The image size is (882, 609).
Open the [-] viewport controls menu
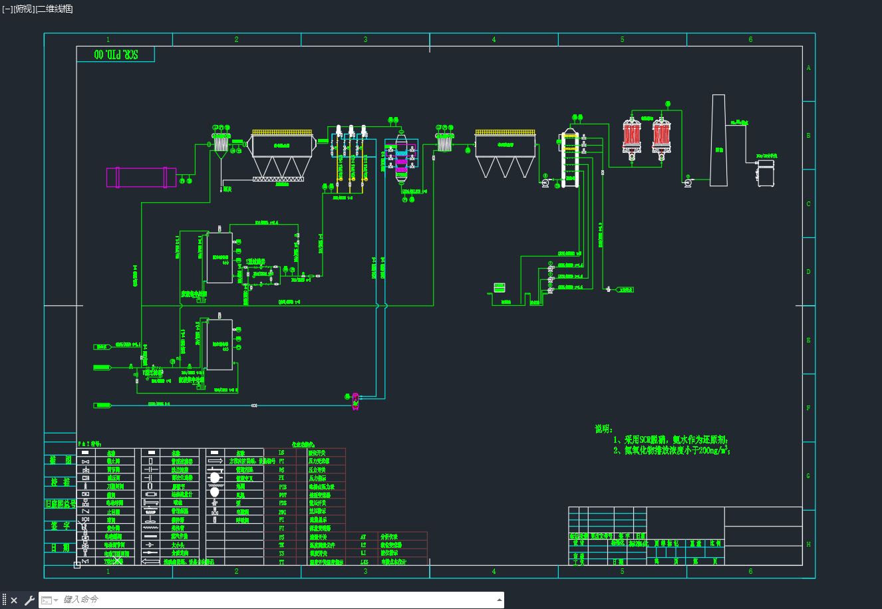[7, 9]
